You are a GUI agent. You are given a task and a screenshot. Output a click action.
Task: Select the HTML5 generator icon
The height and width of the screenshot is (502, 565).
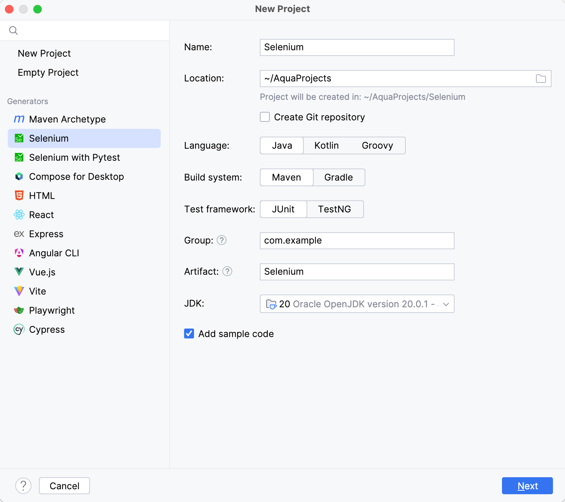[x=19, y=195]
